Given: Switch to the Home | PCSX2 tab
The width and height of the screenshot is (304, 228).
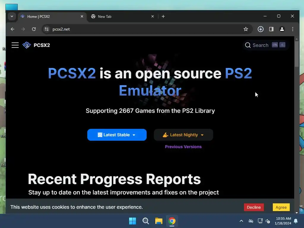Looking at the screenshot, I should coord(52,17).
